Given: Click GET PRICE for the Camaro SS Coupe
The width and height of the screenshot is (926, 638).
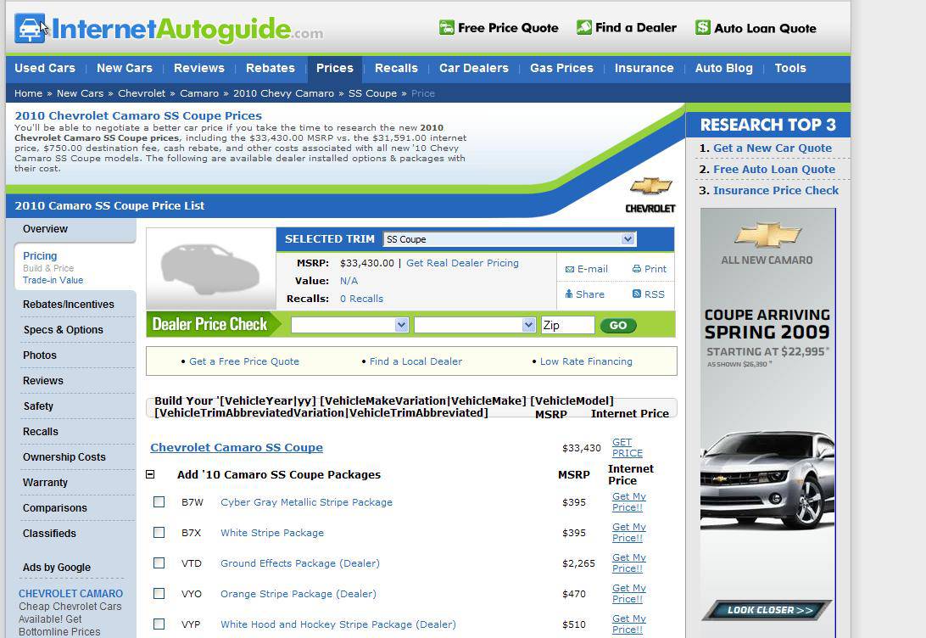Looking at the screenshot, I should click(628, 448).
